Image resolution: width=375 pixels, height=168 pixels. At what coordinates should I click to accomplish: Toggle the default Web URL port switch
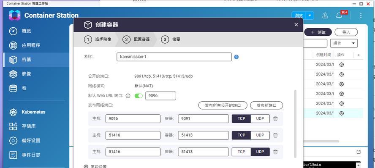139,96
